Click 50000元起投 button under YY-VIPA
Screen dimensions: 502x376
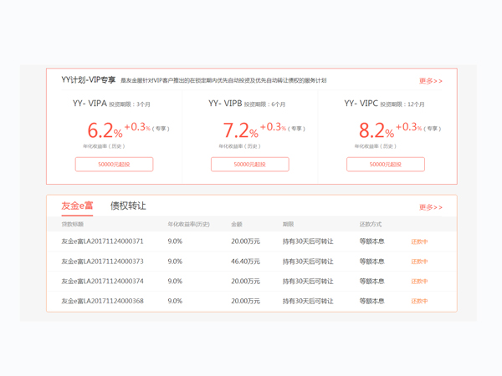coord(114,165)
